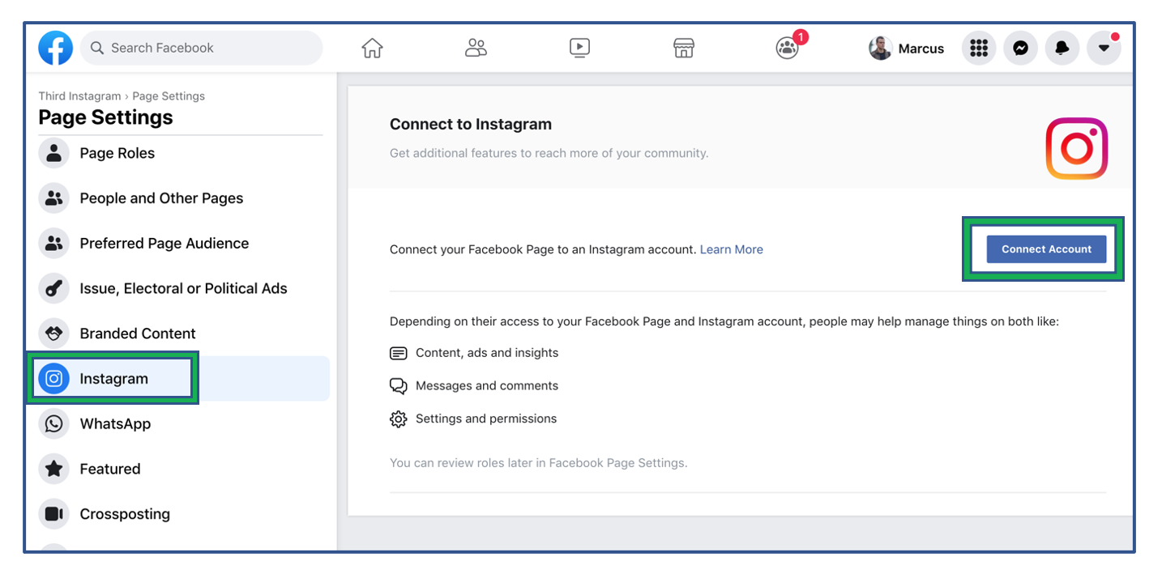Click the Page Roles person icon
The height and width of the screenshot is (578, 1162).
tap(54, 153)
